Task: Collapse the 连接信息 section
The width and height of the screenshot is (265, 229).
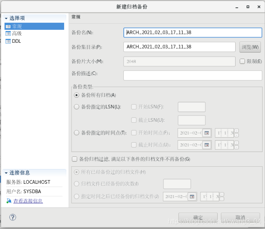Action: coord(6,173)
